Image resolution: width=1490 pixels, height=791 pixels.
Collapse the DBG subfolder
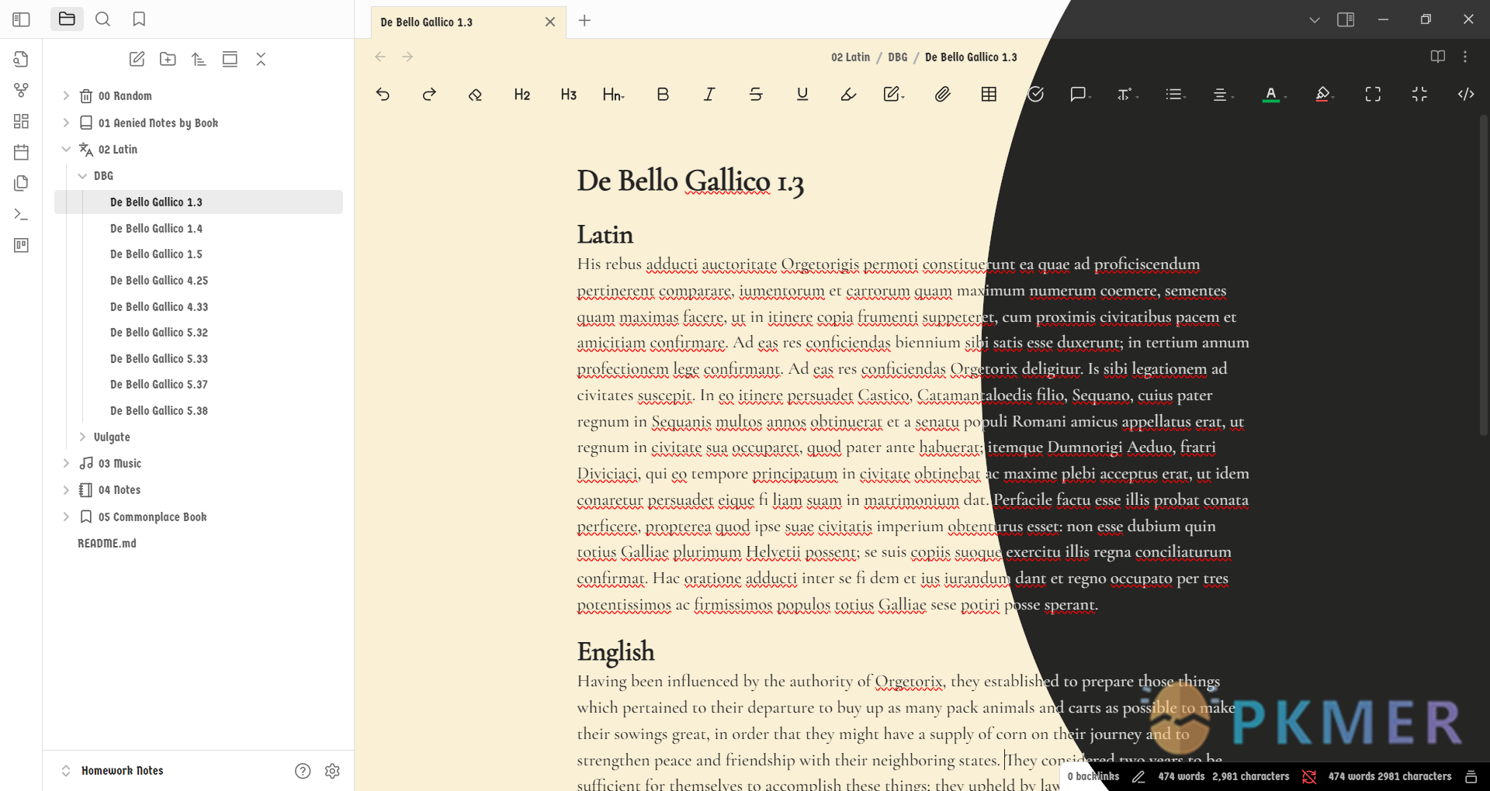(x=82, y=176)
